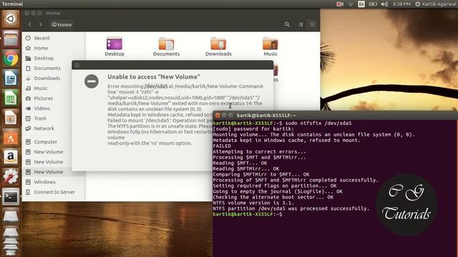Switch Files to list view
The width and height of the screenshot is (458, 257).
301,24
